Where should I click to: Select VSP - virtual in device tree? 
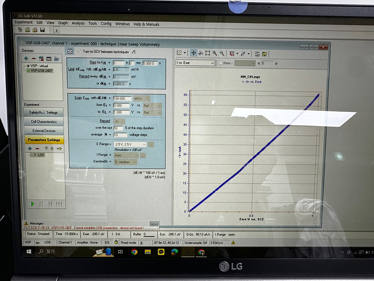[x=37, y=66]
